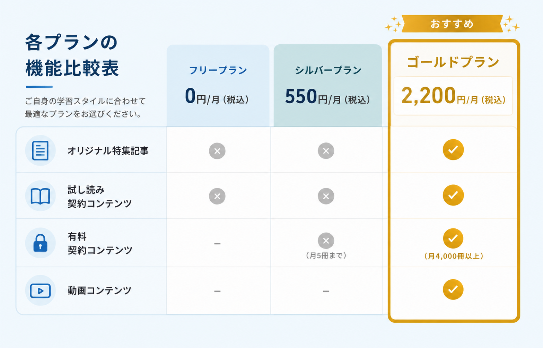This screenshot has width=543, height=348.
Task: Click the 各プランの機能比較表 title
Action: pyautogui.click(x=72, y=55)
